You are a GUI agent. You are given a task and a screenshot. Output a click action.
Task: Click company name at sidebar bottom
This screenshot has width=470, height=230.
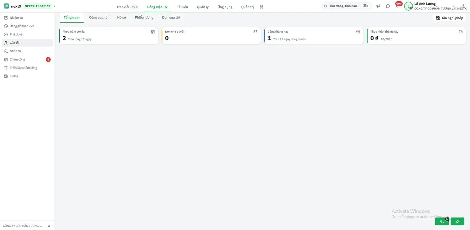click(x=22, y=226)
